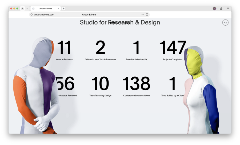Click 'Book Published on UX' label
Image resolution: width=240 pixels, height=145 pixels.
click(x=137, y=60)
